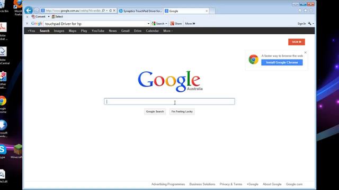Click the red SIGN IN button

point(297,42)
